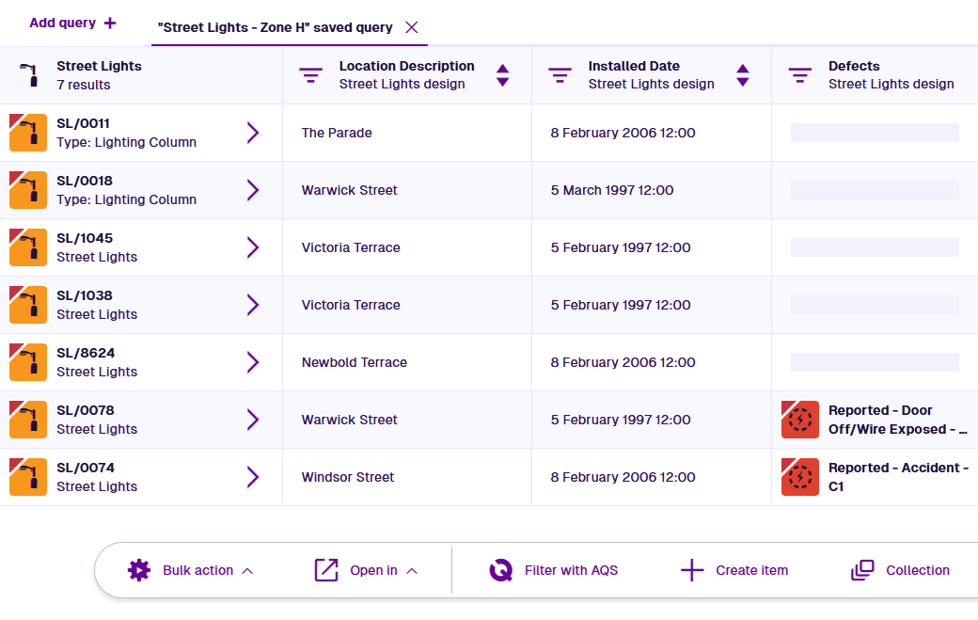The height and width of the screenshot is (620, 978).
Task: Click the defect icon for Reported - Accident C1
Action: pyautogui.click(x=800, y=477)
